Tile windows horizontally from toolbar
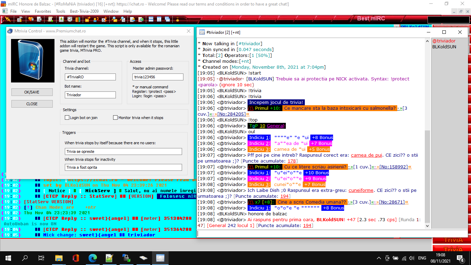This screenshot has height=265, width=471. point(152,19)
